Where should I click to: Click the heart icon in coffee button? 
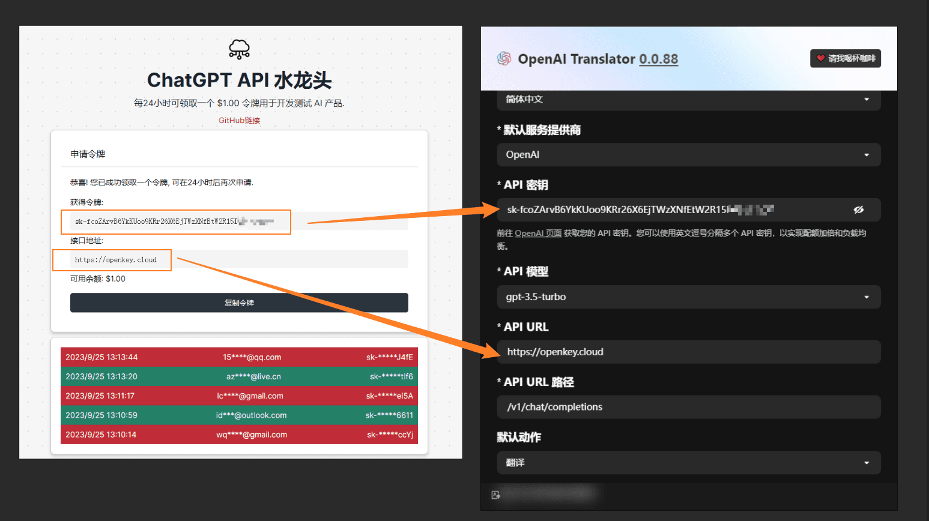[820, 58]
